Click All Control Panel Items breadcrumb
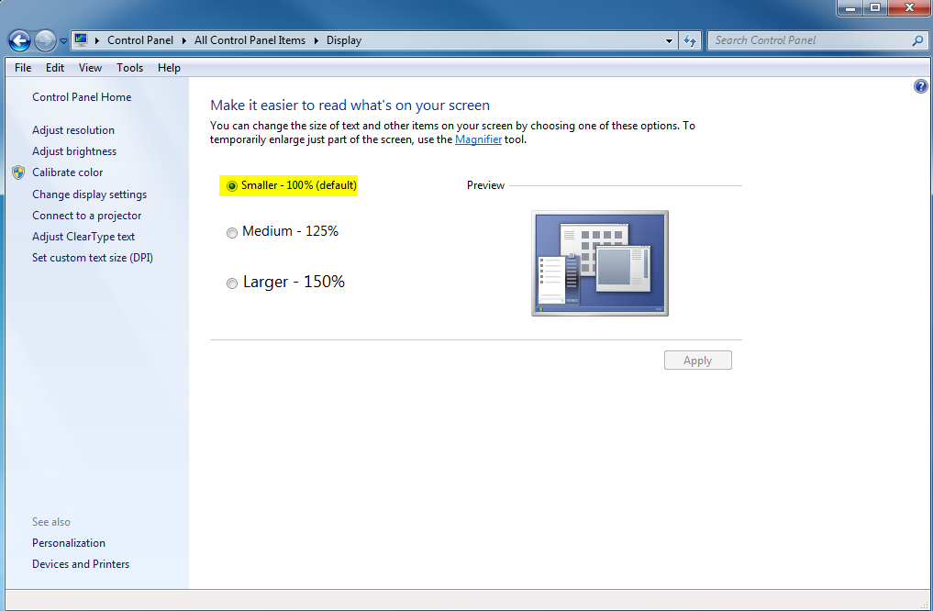This screenshot has height=611, width=933. [x=250, y=40]
